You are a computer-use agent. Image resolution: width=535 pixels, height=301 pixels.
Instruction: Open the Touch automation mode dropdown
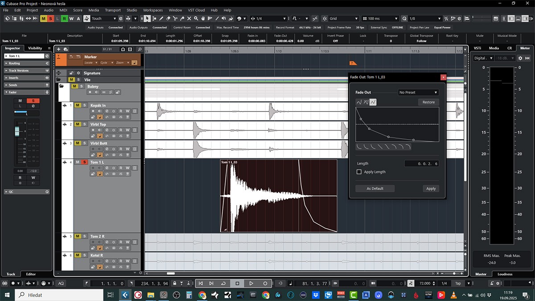(x=104, y=18)
